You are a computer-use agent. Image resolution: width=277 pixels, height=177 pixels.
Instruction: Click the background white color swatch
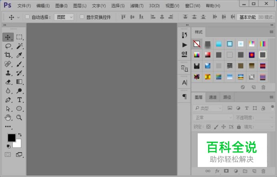click(18, 145)
